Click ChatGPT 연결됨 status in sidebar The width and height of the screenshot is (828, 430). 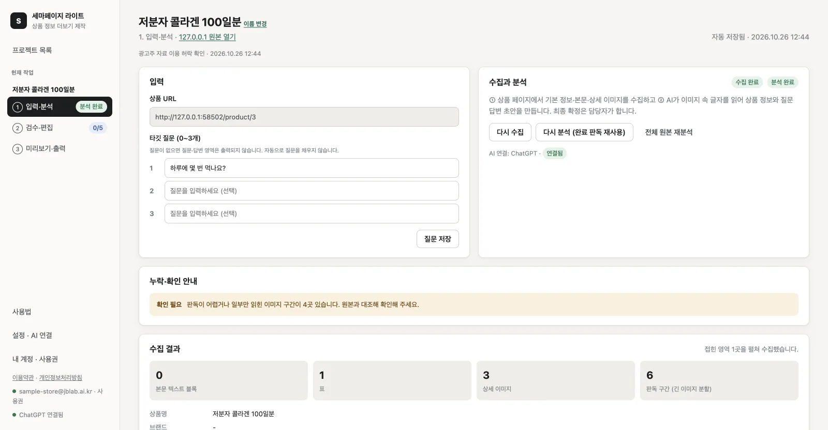(x=41, y=415)
